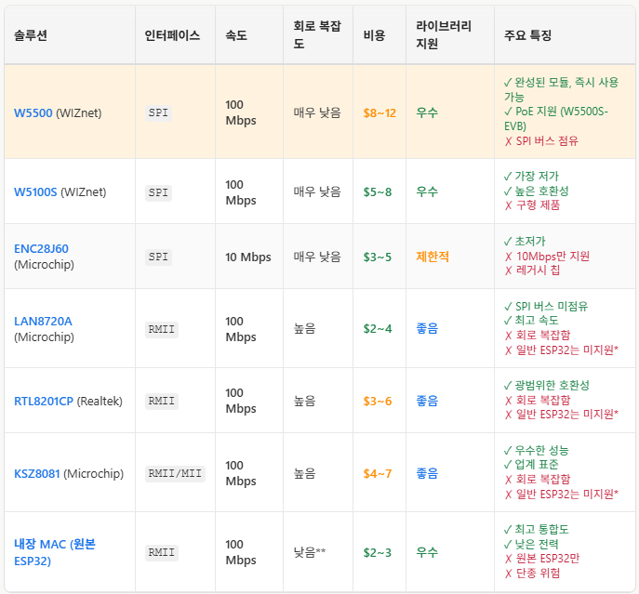Click the 내장 MAC (원본 ESP32) link
The height and width of the screenshot is (594, 639).
(55, 552)
